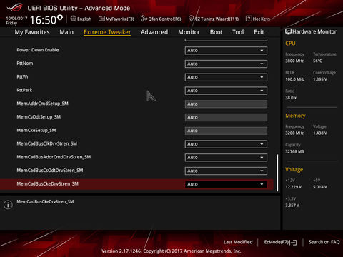Click the 1.395 V core voltage value
Screen dimensions: 343x257
coord(320,79)
